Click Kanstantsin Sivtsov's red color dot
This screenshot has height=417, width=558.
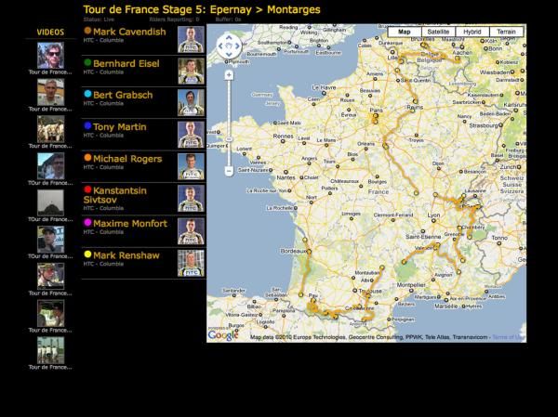(87, 189)
